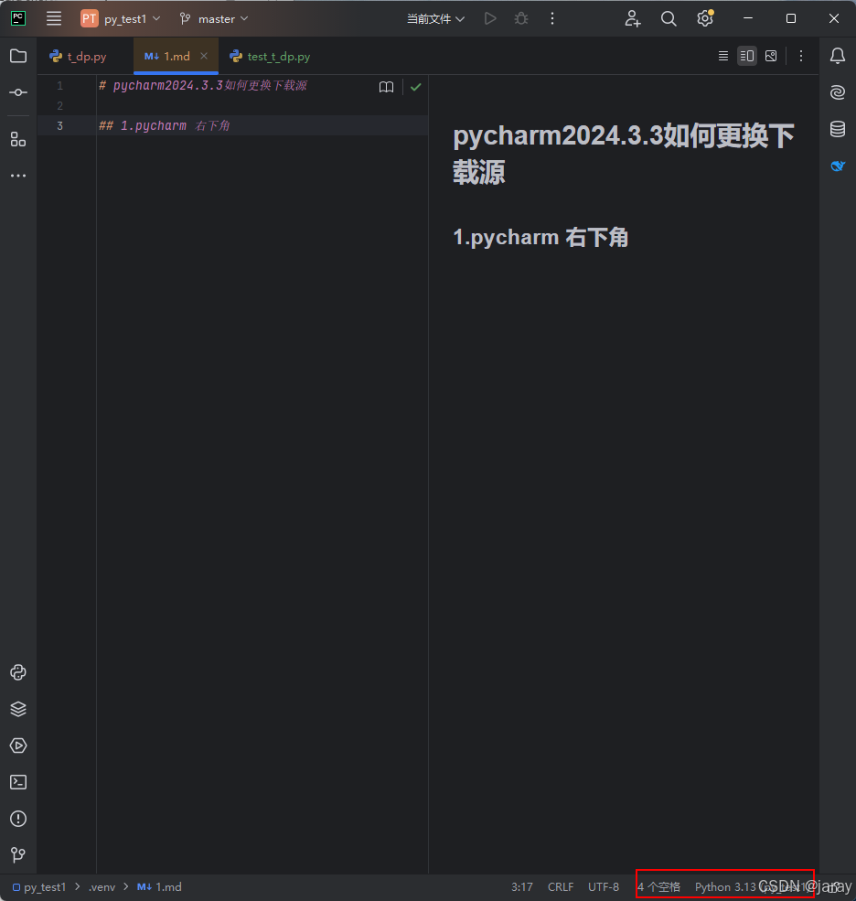This screenshot has height=901, width=856.
Task: Open Reader mode book icon
Action: [x=387, y=87]
